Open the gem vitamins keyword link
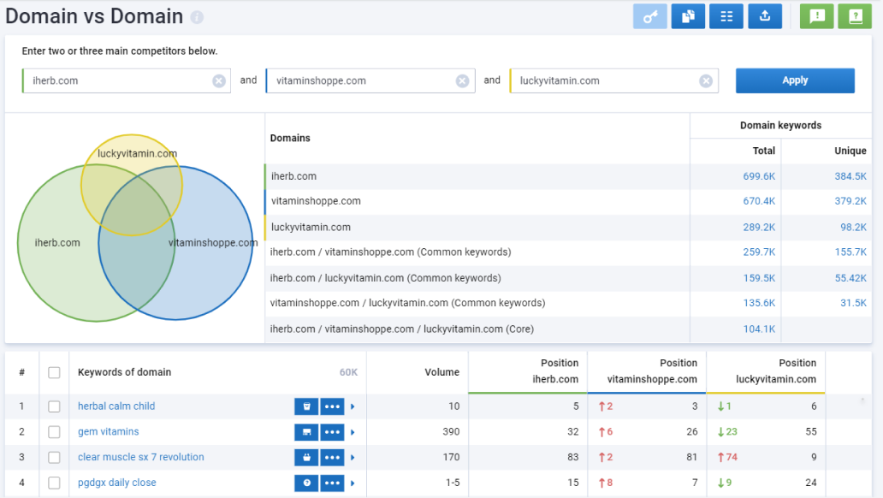Screen dimensions: 883x498 tap(108, 431)
